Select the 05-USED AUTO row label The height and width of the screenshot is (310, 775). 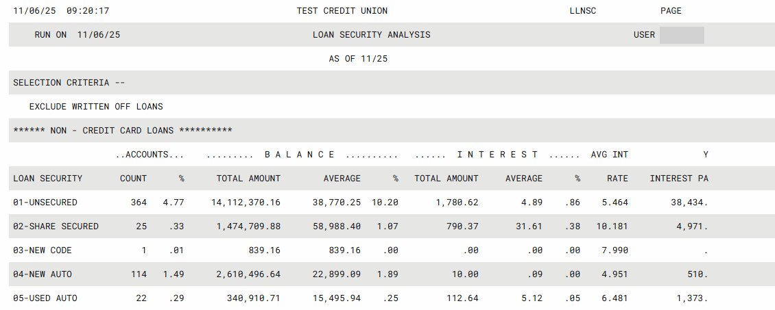click(45, 298)
